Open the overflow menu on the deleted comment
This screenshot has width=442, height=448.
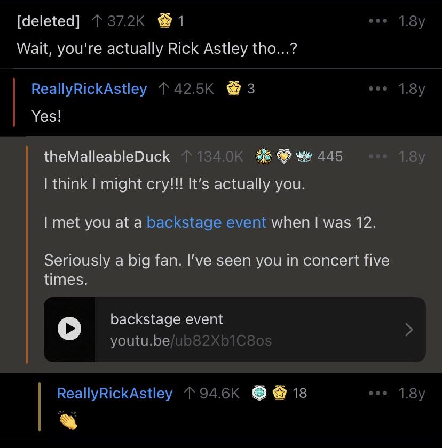pyautogui.click(x=378, y=21)
